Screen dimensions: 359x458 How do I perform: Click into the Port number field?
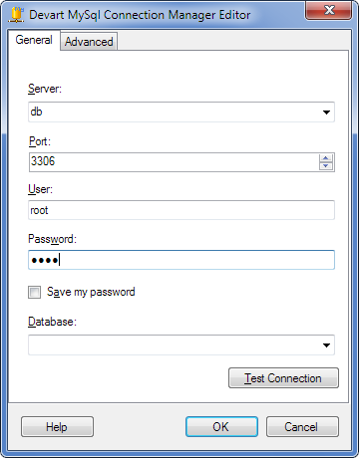pyautogui.click(x=175, y=162)
